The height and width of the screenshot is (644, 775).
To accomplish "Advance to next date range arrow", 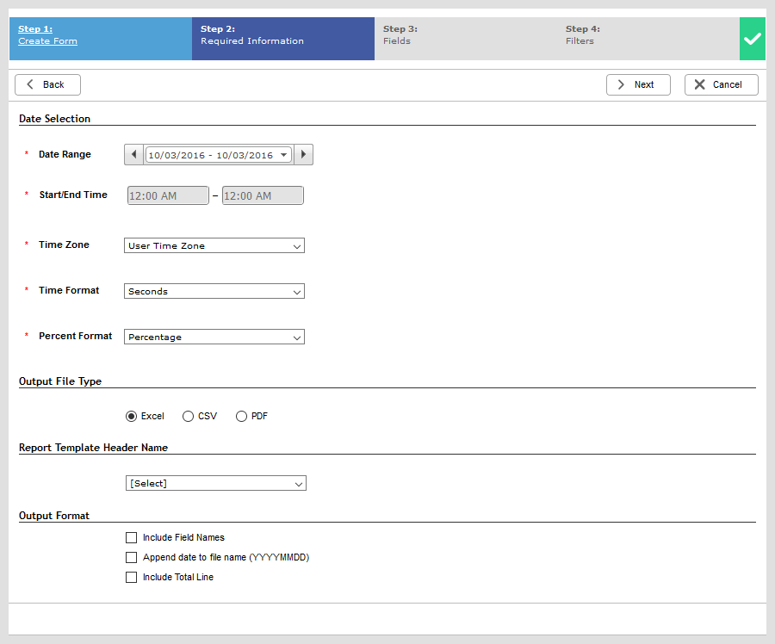I will tap(303, 155).
